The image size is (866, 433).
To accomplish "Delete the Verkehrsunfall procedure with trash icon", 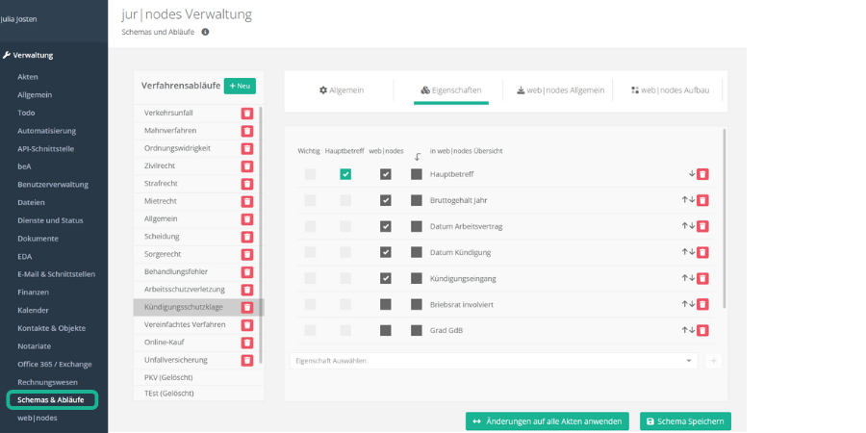I will 247,113.
